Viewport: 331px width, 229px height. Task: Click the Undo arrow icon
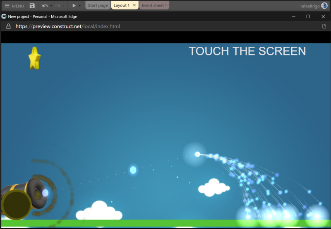[45, 6]
